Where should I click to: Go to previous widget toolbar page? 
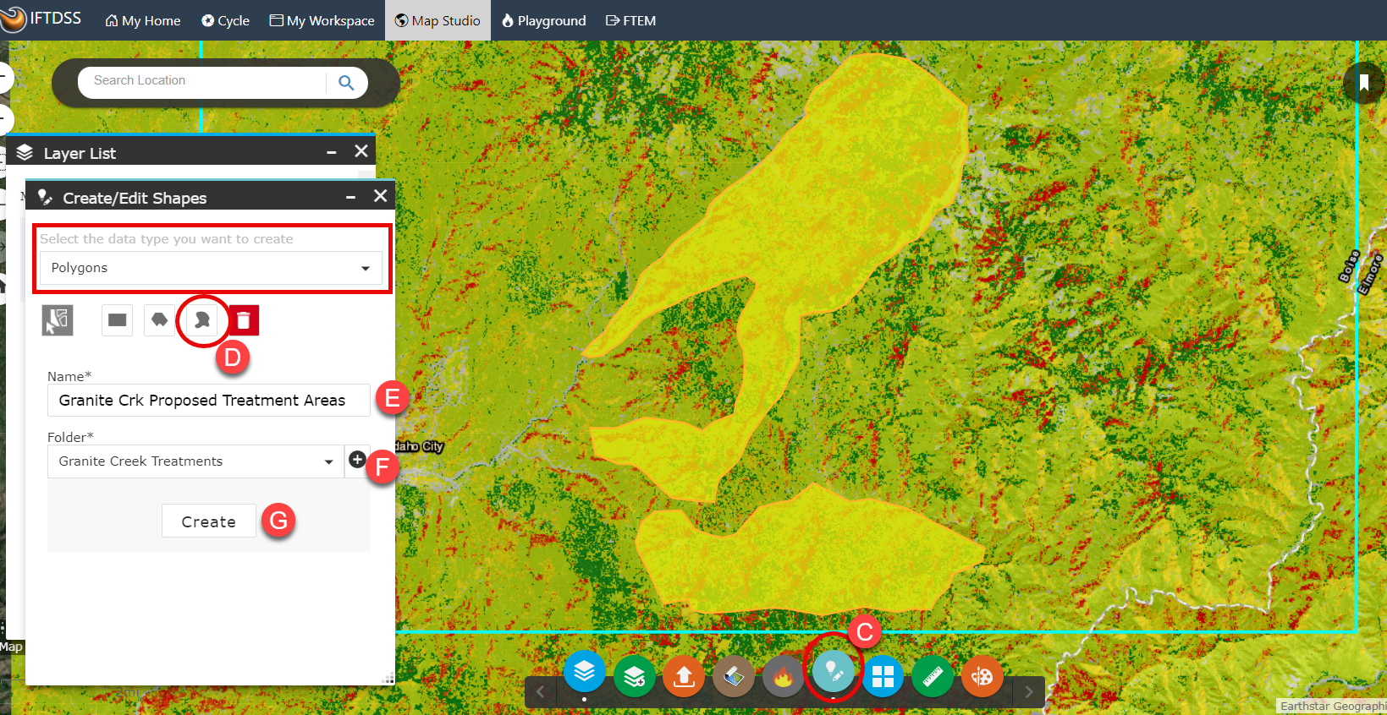(x=540, y=692)
